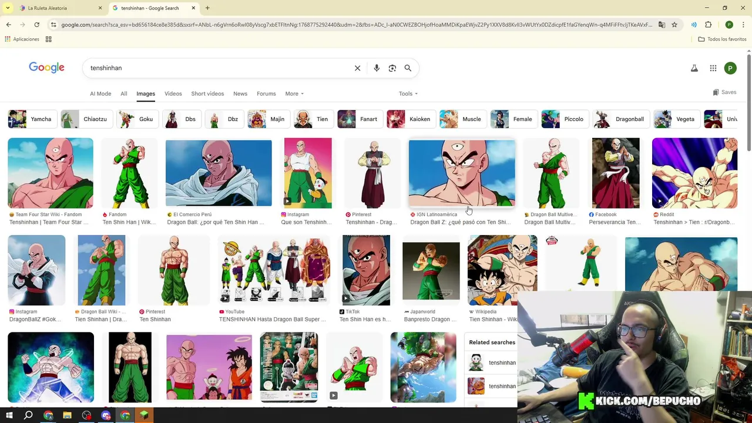Open the Google apps grid icon
Screen dimensions: 752x423
click(x=713, y=68)
